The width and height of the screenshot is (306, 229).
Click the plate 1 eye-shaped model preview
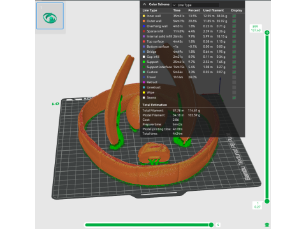50,16
